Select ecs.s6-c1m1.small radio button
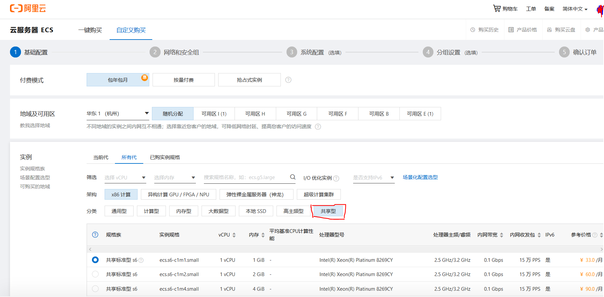This screenshot has width=604, height=297. point(95,260)
